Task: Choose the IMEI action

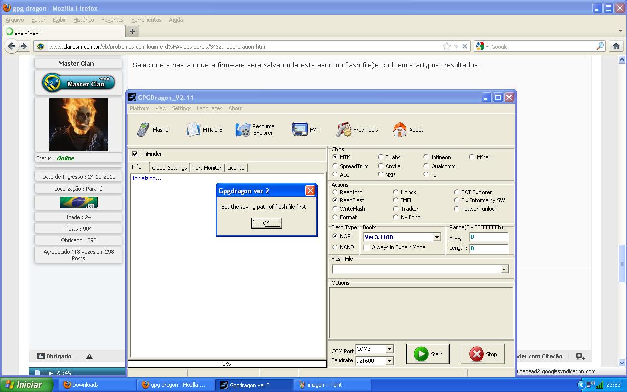Action: (396, 200)
